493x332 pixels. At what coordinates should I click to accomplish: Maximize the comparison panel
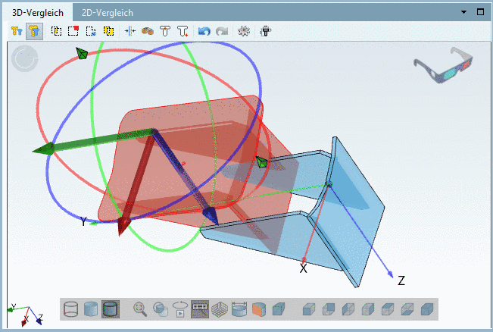pos(480,12)
